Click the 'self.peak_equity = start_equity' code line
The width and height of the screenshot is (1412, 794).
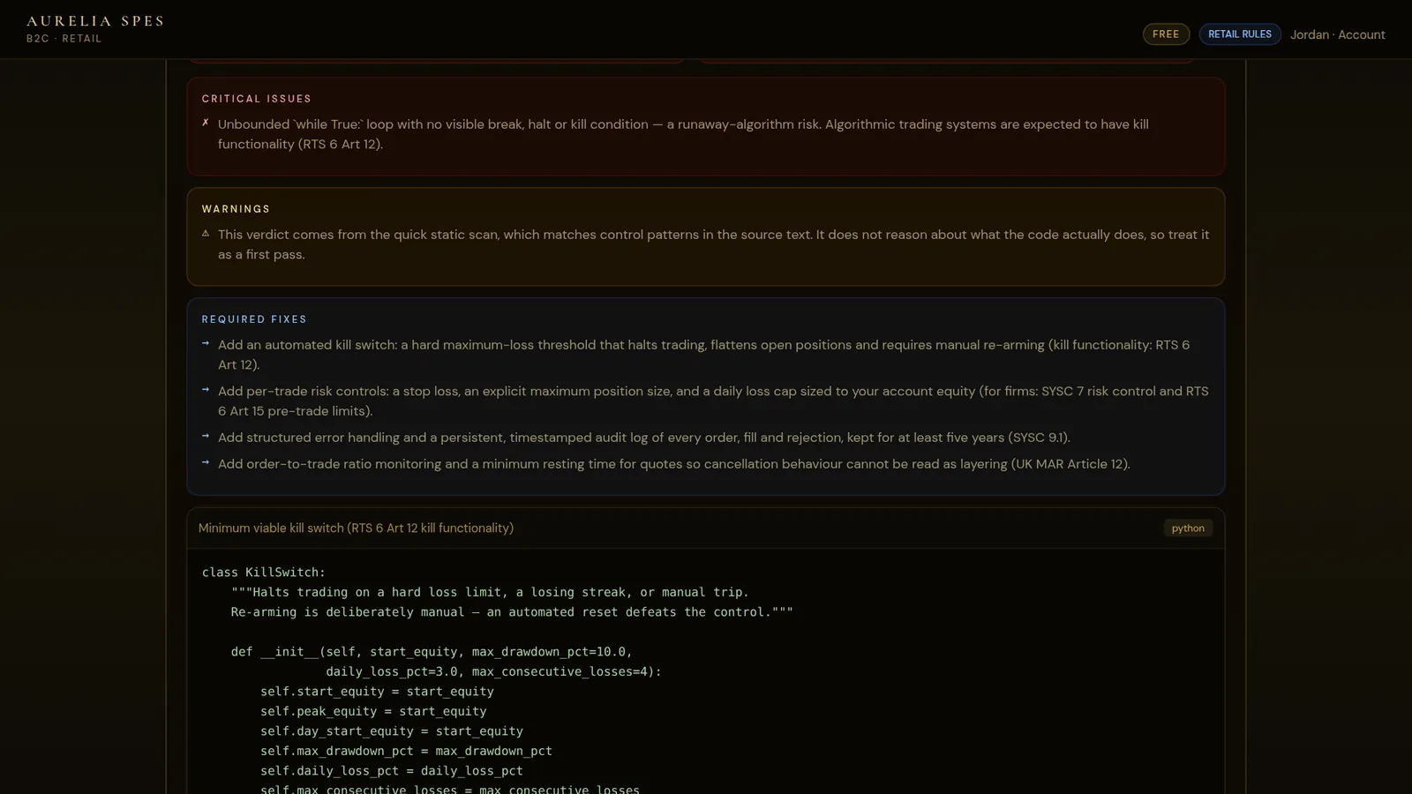[373, 711]
